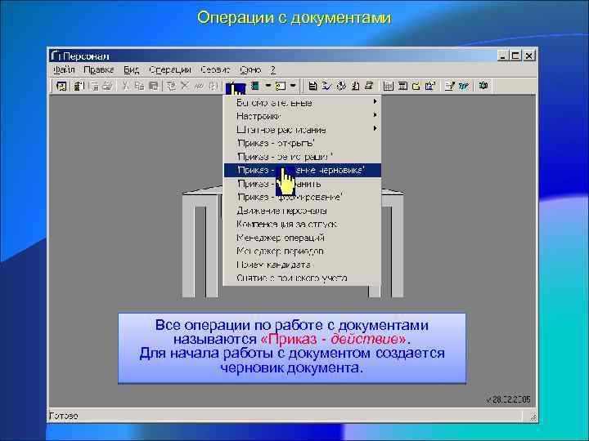Maximize the Персонал window
Viewport: 589px width, 441px height.
515,56
